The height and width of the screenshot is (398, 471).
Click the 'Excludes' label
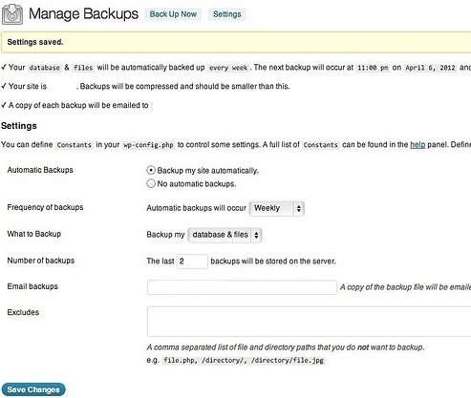point(23,312)
